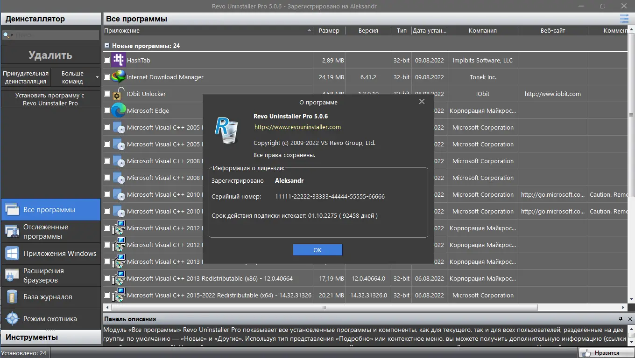Screen dimensions: 635x358
Task: Click the up arrow of the description panel scrollbar
Action: pos(631,328)
